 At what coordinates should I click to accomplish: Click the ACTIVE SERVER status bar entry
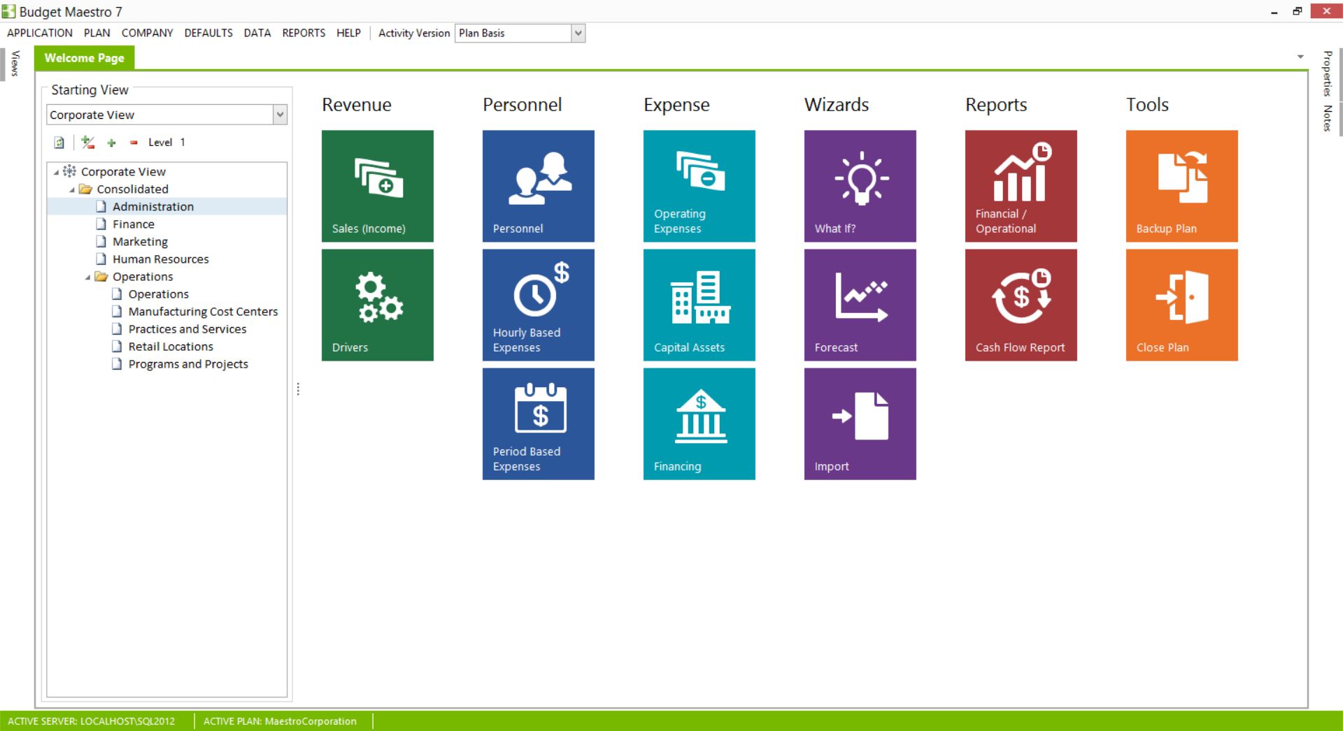coord(92,721)
